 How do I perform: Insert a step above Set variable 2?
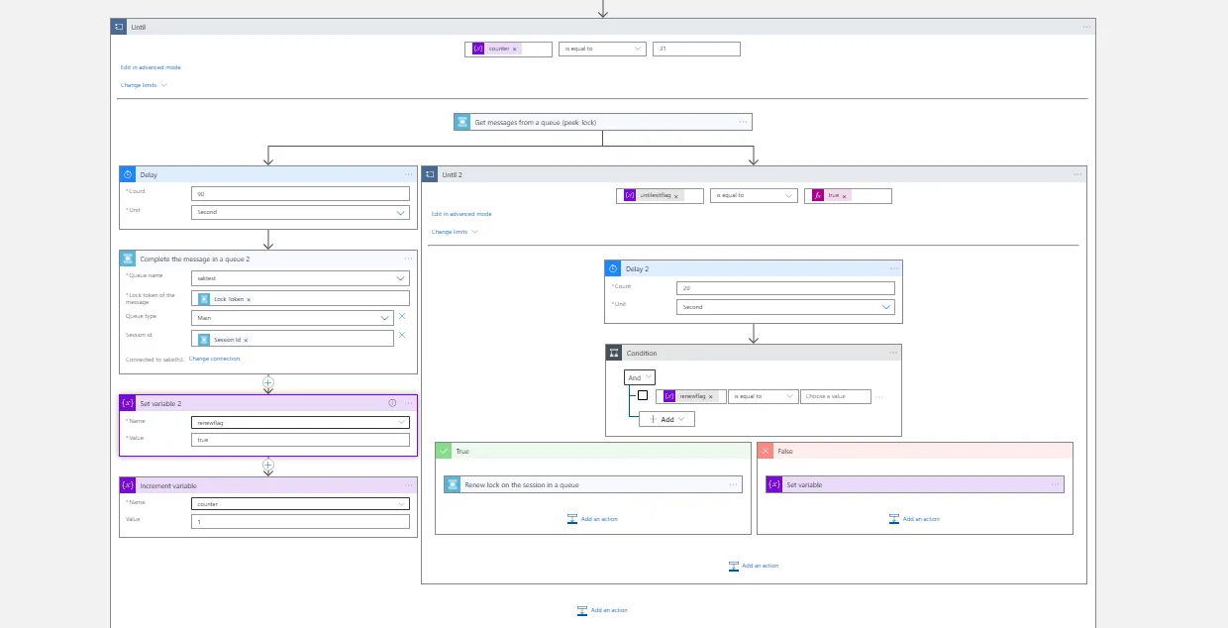click(x=267, y=382)
